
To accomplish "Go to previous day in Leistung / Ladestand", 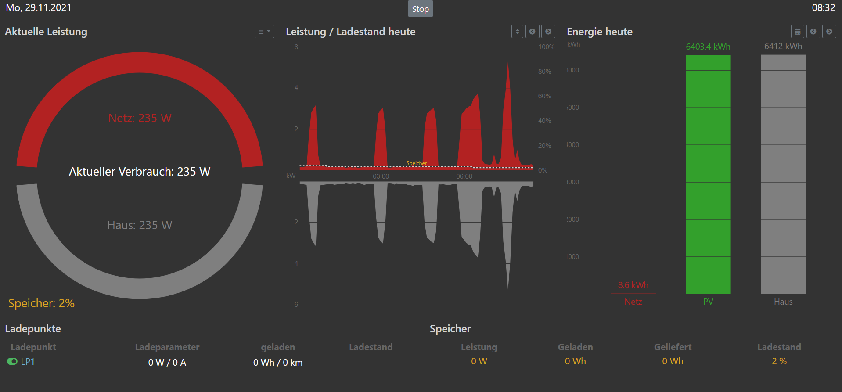I will [533, 32].
